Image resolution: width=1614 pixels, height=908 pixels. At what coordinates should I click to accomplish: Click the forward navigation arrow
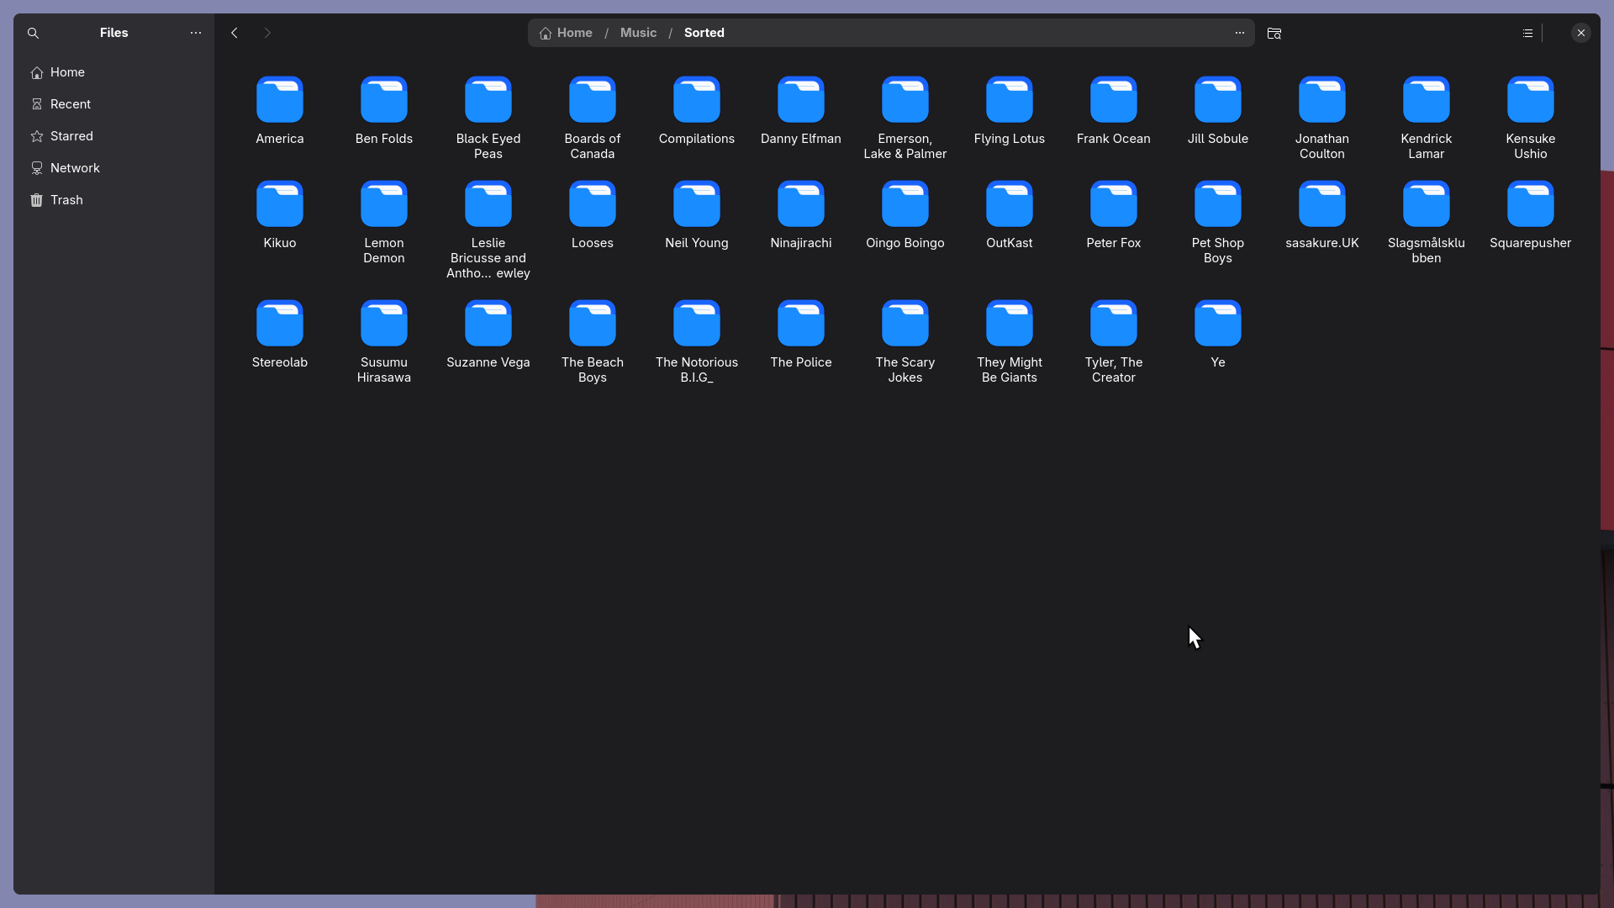pyautogui.click(x=267, y=33)
